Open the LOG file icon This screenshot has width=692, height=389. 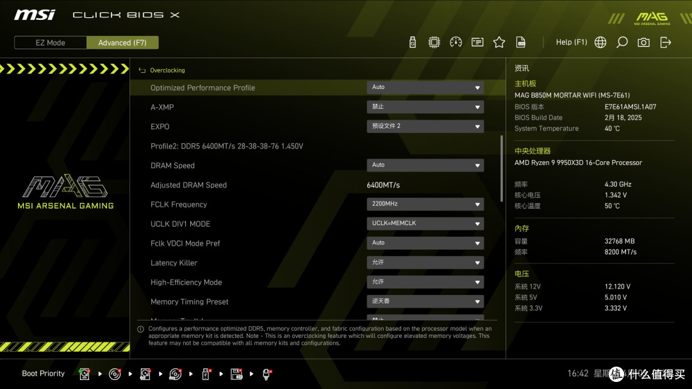[521, 42]
